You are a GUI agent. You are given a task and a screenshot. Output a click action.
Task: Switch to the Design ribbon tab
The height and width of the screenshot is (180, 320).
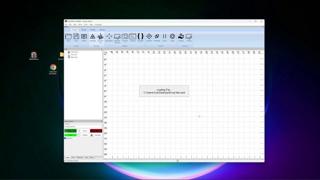(x=83, y=30)
